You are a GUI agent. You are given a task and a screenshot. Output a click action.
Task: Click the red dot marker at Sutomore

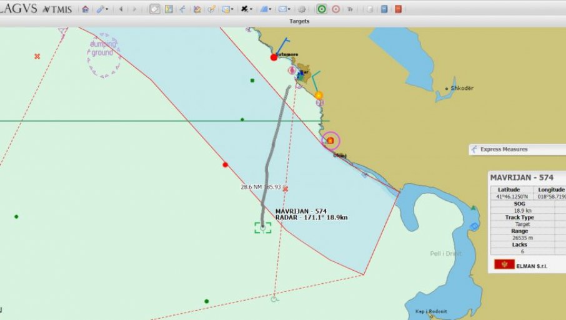(x=274, y=57)
